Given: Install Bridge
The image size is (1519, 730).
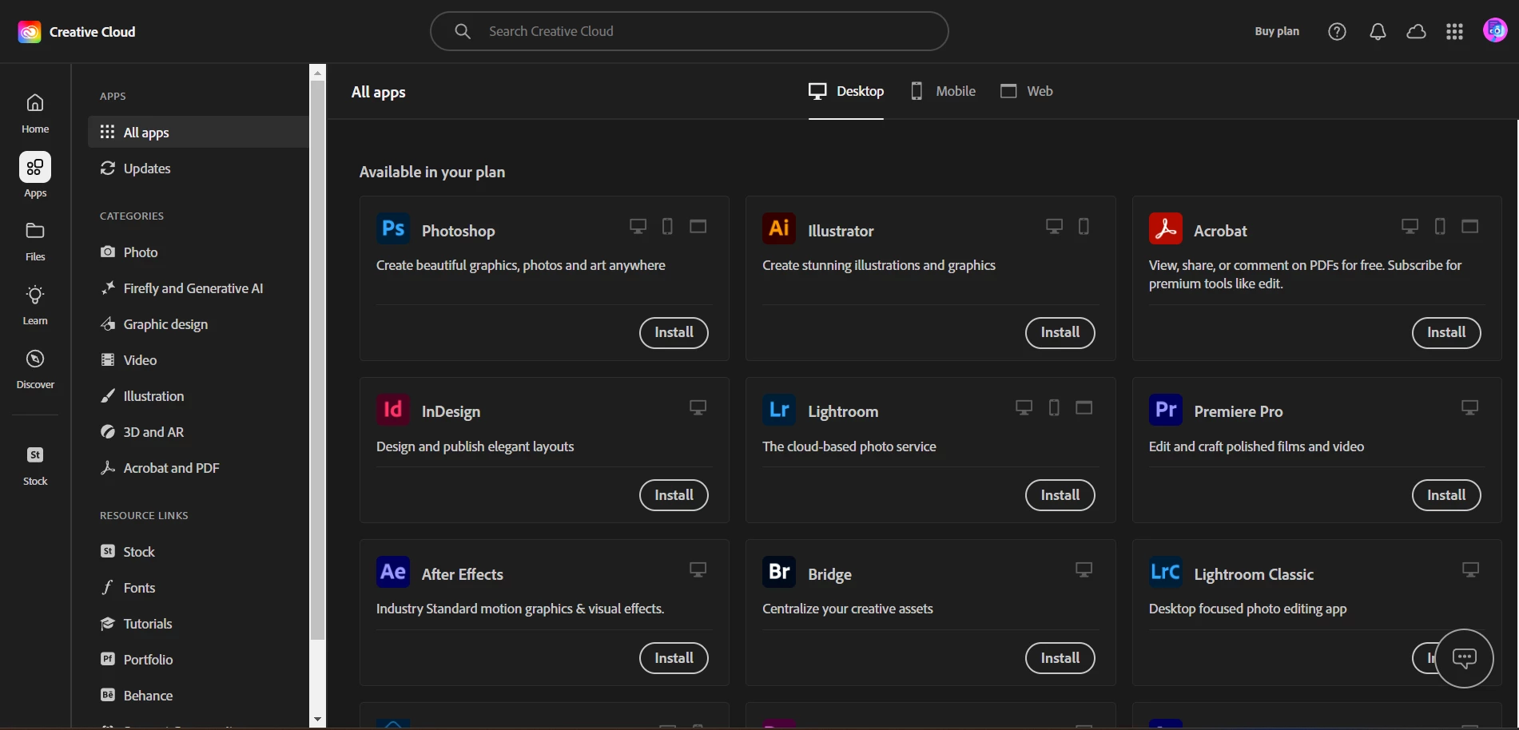Looking at the screenshot, I should (x=1060, y=658).
